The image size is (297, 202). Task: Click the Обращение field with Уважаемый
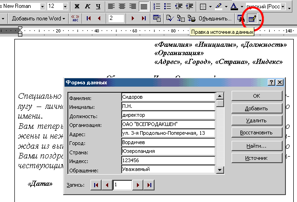[168, 169]
